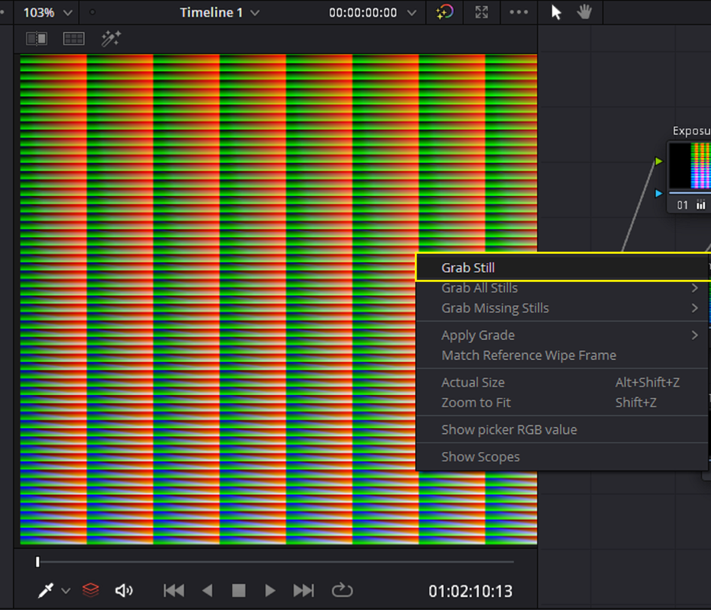
Task: Toggle the red layers unmix icon
Action: [91, 590]
